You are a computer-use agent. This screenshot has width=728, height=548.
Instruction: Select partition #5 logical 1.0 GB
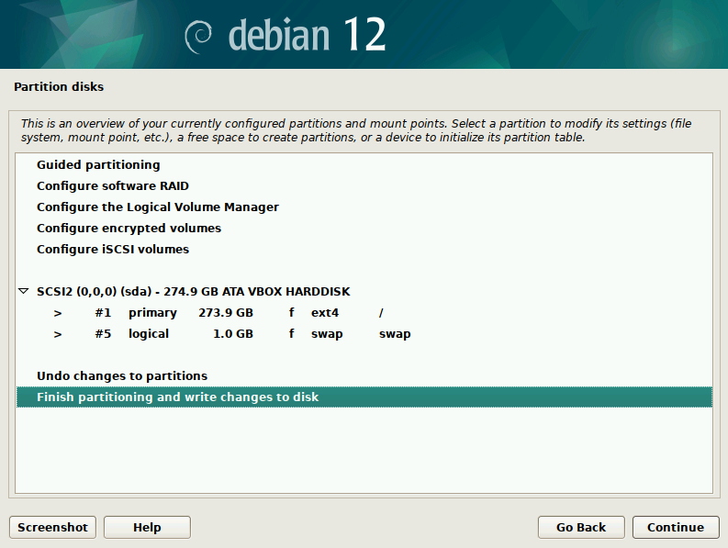click(x=364, y=334)
